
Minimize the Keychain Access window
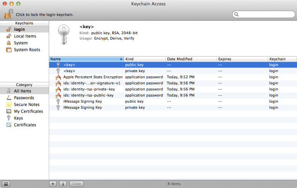pos(12,4)
